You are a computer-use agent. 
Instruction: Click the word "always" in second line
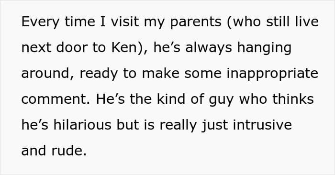(x=209, y=48)
